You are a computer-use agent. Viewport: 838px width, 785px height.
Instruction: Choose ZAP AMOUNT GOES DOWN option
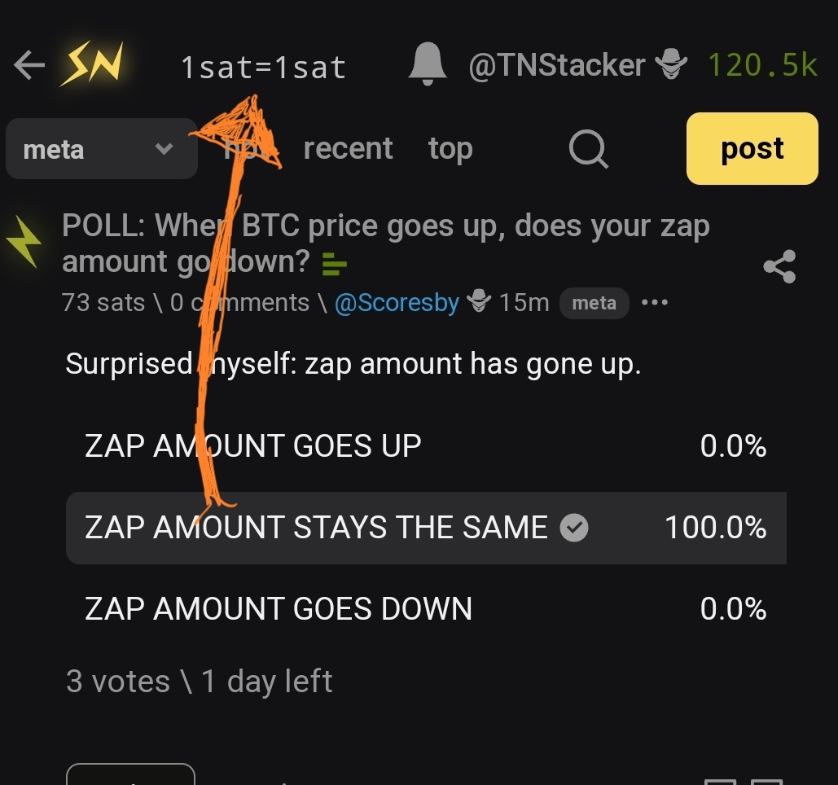(x=278, y=609)
